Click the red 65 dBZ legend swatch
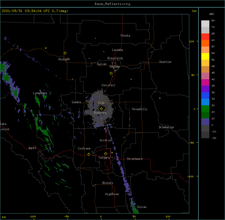This screenshot has width=225, height=220. coord(205,37)
